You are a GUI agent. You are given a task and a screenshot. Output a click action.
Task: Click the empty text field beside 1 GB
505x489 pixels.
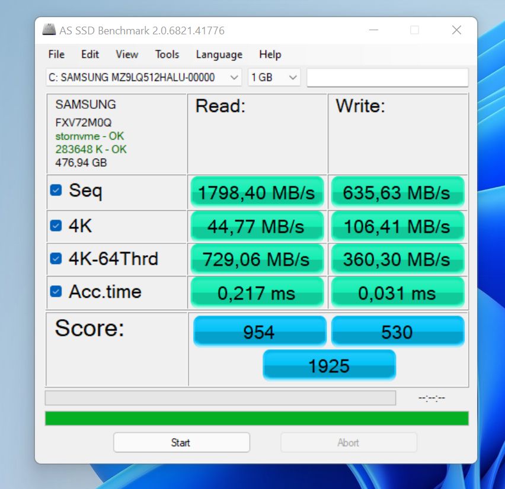click(x=387, y=78)
